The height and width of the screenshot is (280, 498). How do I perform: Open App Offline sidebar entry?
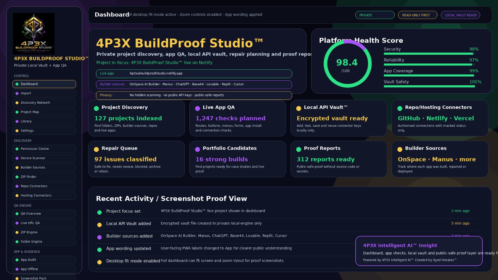coord(44,269)
